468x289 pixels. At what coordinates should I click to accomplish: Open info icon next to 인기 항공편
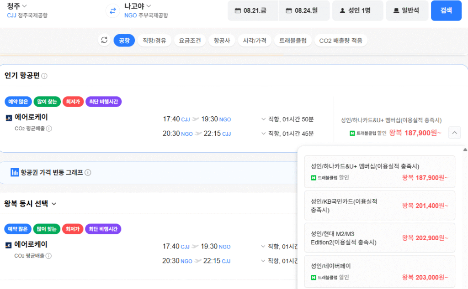tap(44, 76)
